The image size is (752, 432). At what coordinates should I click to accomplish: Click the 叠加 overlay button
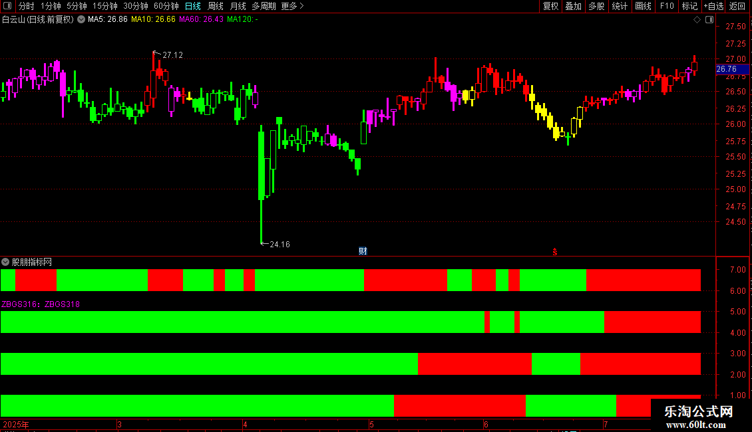[573, 6]
